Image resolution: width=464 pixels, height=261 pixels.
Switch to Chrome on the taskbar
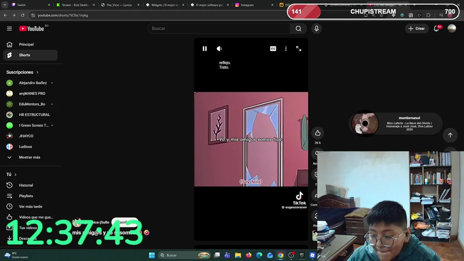281,255
